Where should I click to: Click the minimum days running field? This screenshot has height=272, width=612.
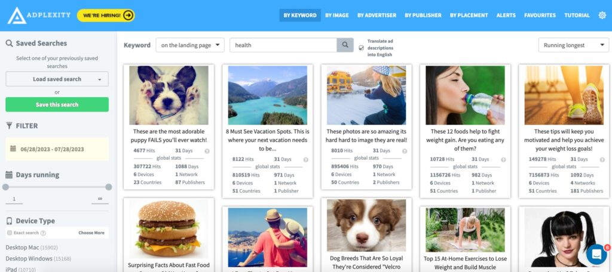click(x=14, y=199)
